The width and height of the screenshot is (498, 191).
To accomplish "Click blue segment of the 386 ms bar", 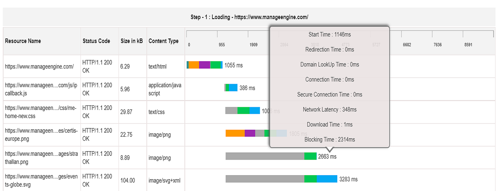I will (x=233, y=88).
